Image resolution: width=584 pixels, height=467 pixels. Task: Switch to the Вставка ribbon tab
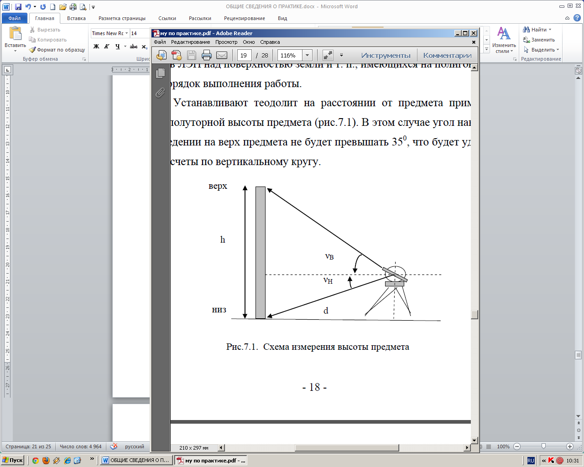point(76,18)
